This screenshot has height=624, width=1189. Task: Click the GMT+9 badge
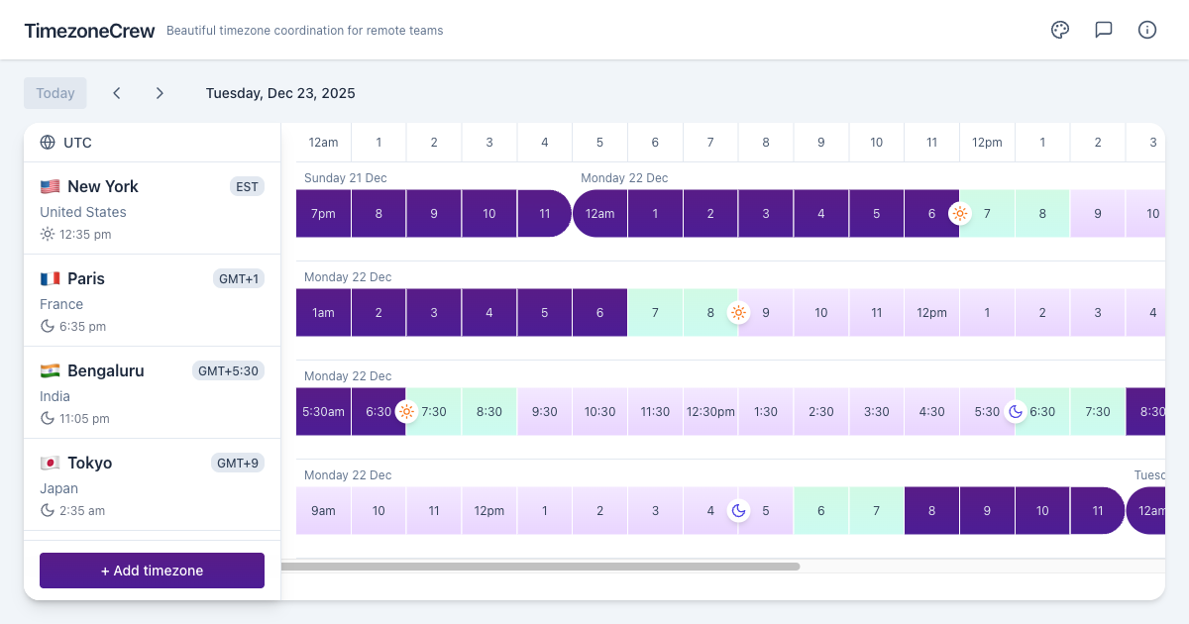point(238,463)
